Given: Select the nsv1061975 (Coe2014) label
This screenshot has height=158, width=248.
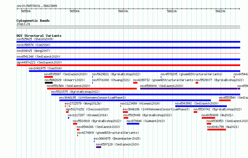Looking at the screenshot, I should pos(45,68).
